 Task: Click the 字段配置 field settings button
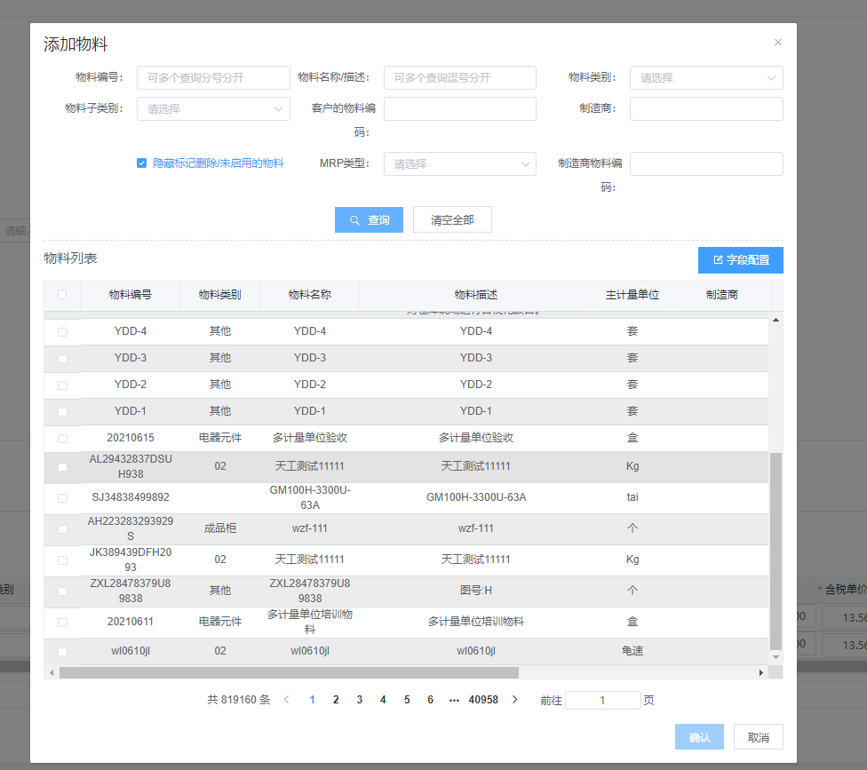pos(740,260)
